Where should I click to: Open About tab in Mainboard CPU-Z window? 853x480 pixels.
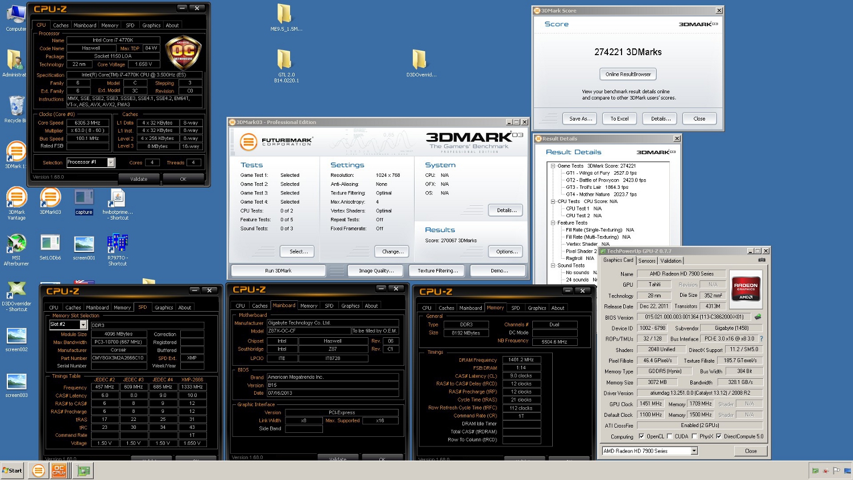coord(371,306)
